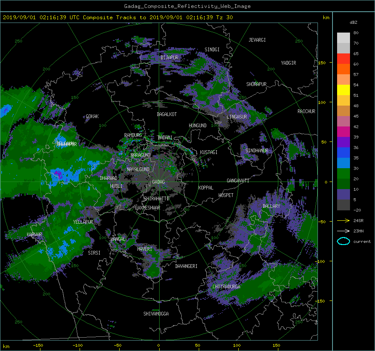The height and width of the screenshot is (351, 375).
Task: Select the bright yellow 54–51 dBZ swatch
Action: 343,90
